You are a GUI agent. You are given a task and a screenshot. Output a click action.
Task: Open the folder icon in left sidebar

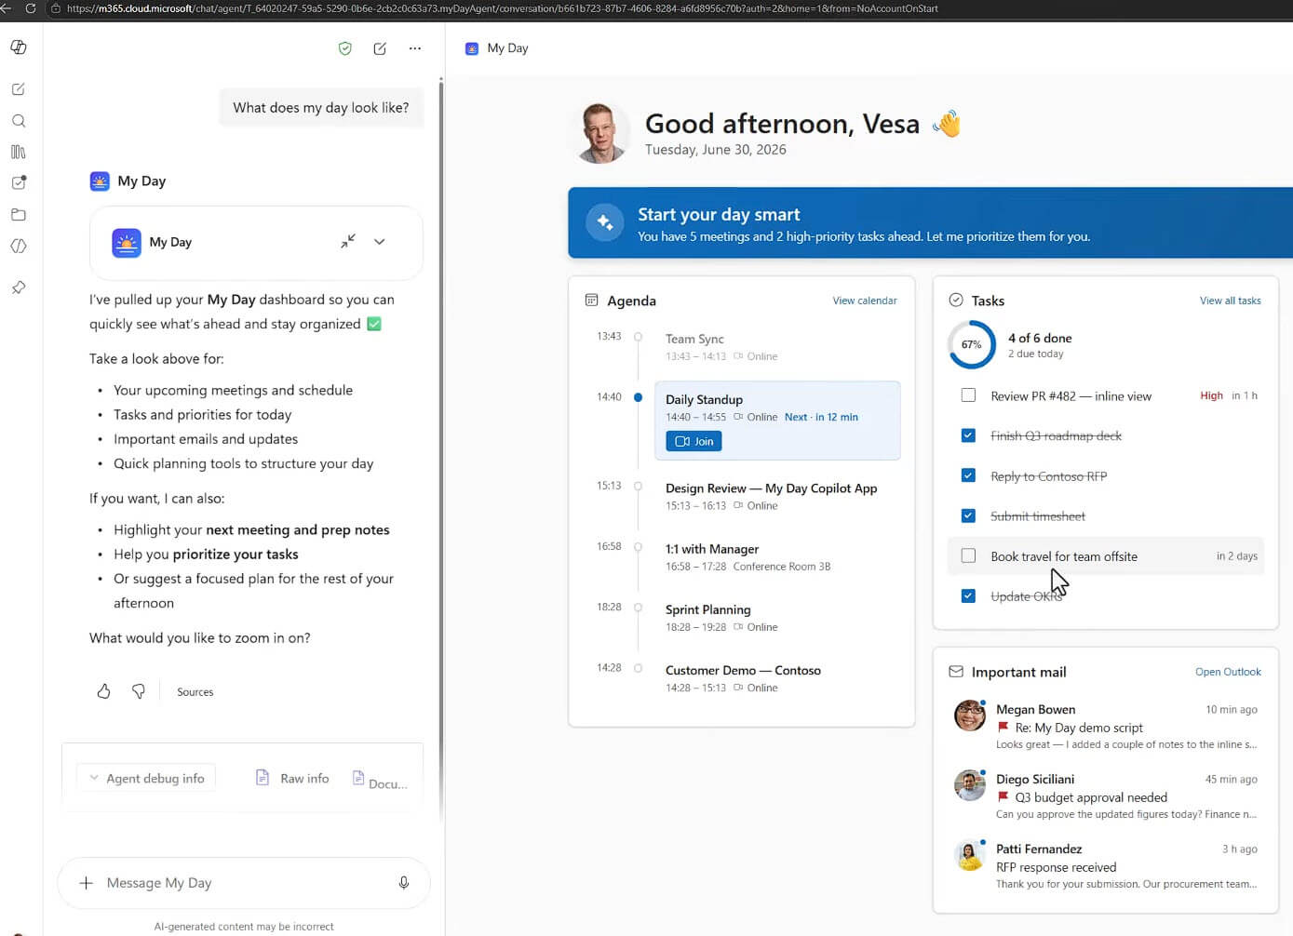(x=19, y=215)
